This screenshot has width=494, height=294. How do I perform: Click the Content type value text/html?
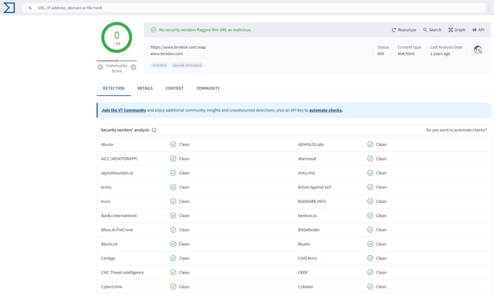pos(406,54)
